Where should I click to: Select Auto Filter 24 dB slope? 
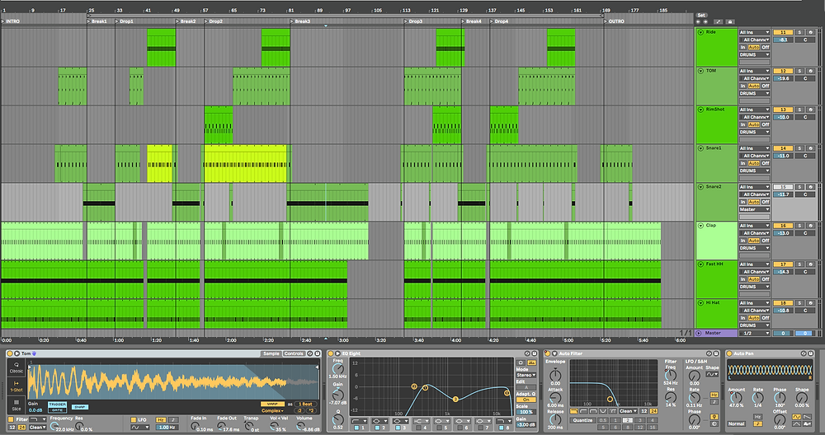(653, 411)
